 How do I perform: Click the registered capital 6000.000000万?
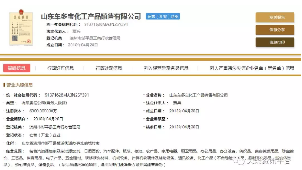43,111
